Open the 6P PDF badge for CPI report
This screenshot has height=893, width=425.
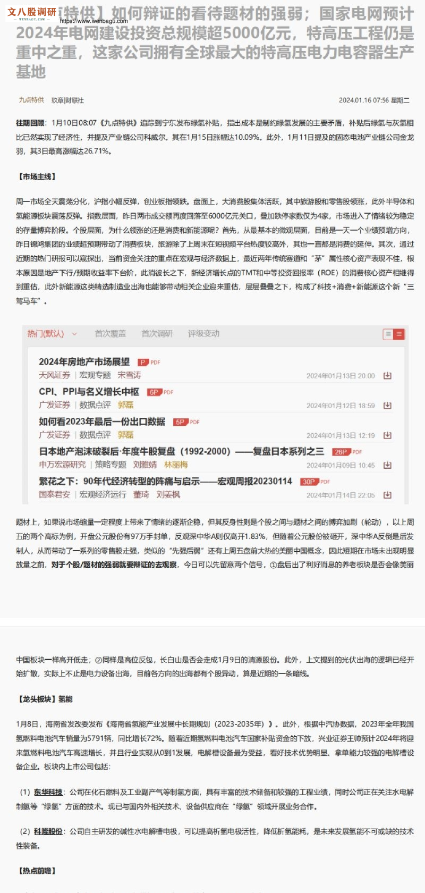pyautogui.click(x=160, y=392)
